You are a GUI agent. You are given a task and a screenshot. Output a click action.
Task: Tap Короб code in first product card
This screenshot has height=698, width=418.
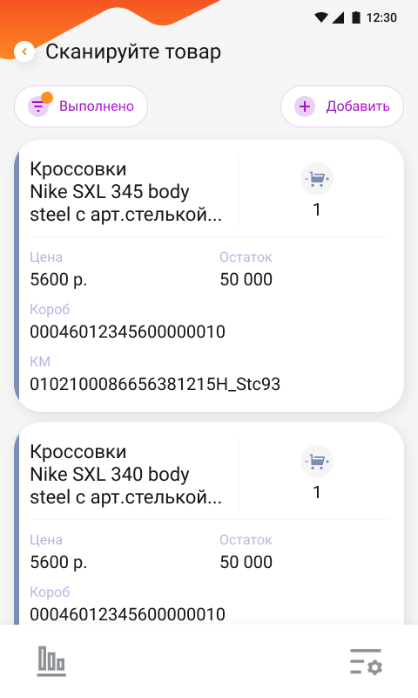click(127, 332)
